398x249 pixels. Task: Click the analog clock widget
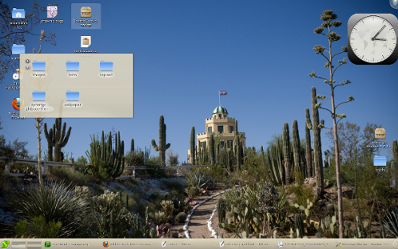coord(373,39)
